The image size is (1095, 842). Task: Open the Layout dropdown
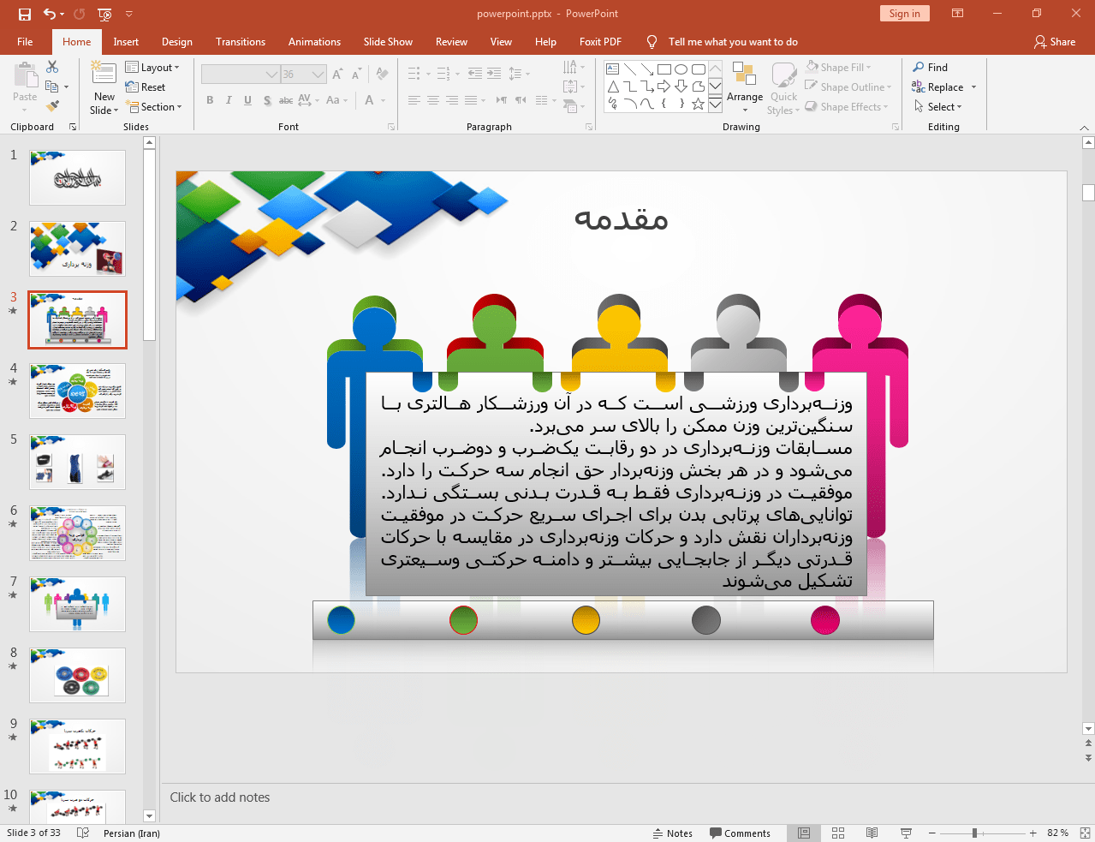point(152,68)
